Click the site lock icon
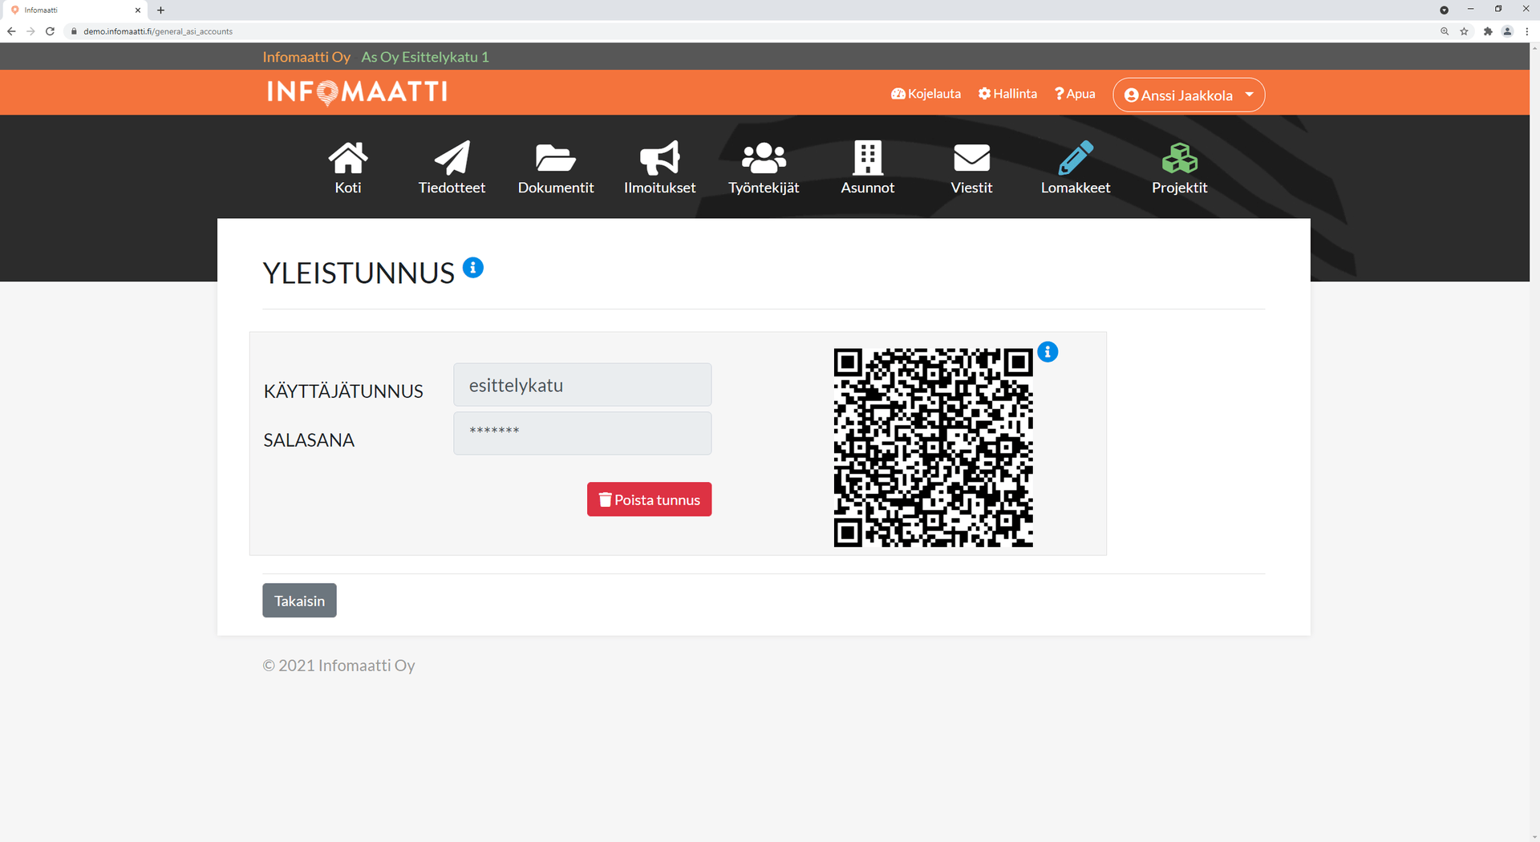Image resolution: width=1540 pixels, height=842 pixels. point(74,31)
